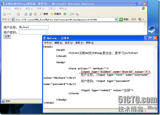Click the IE address URL field
Viewport: 160px width, 115px height.
[x=65, y=19]
